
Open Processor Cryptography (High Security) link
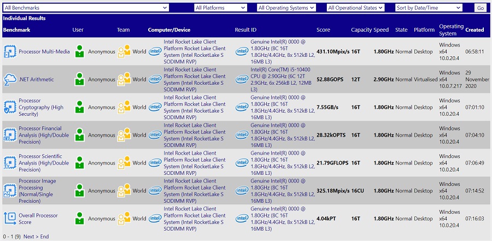click(41, 107)
